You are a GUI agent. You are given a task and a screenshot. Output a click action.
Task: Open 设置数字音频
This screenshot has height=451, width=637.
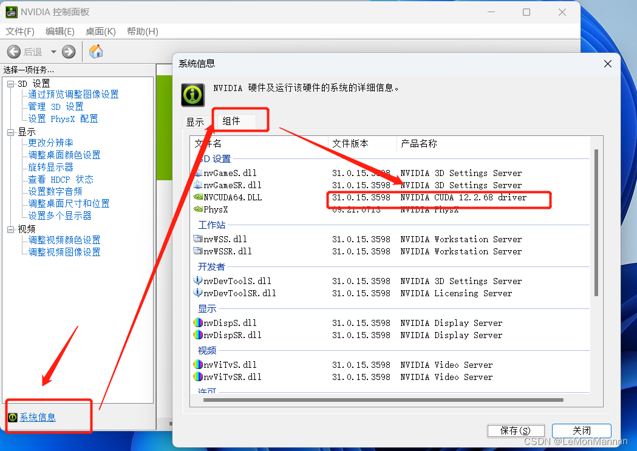coord(55,192)
